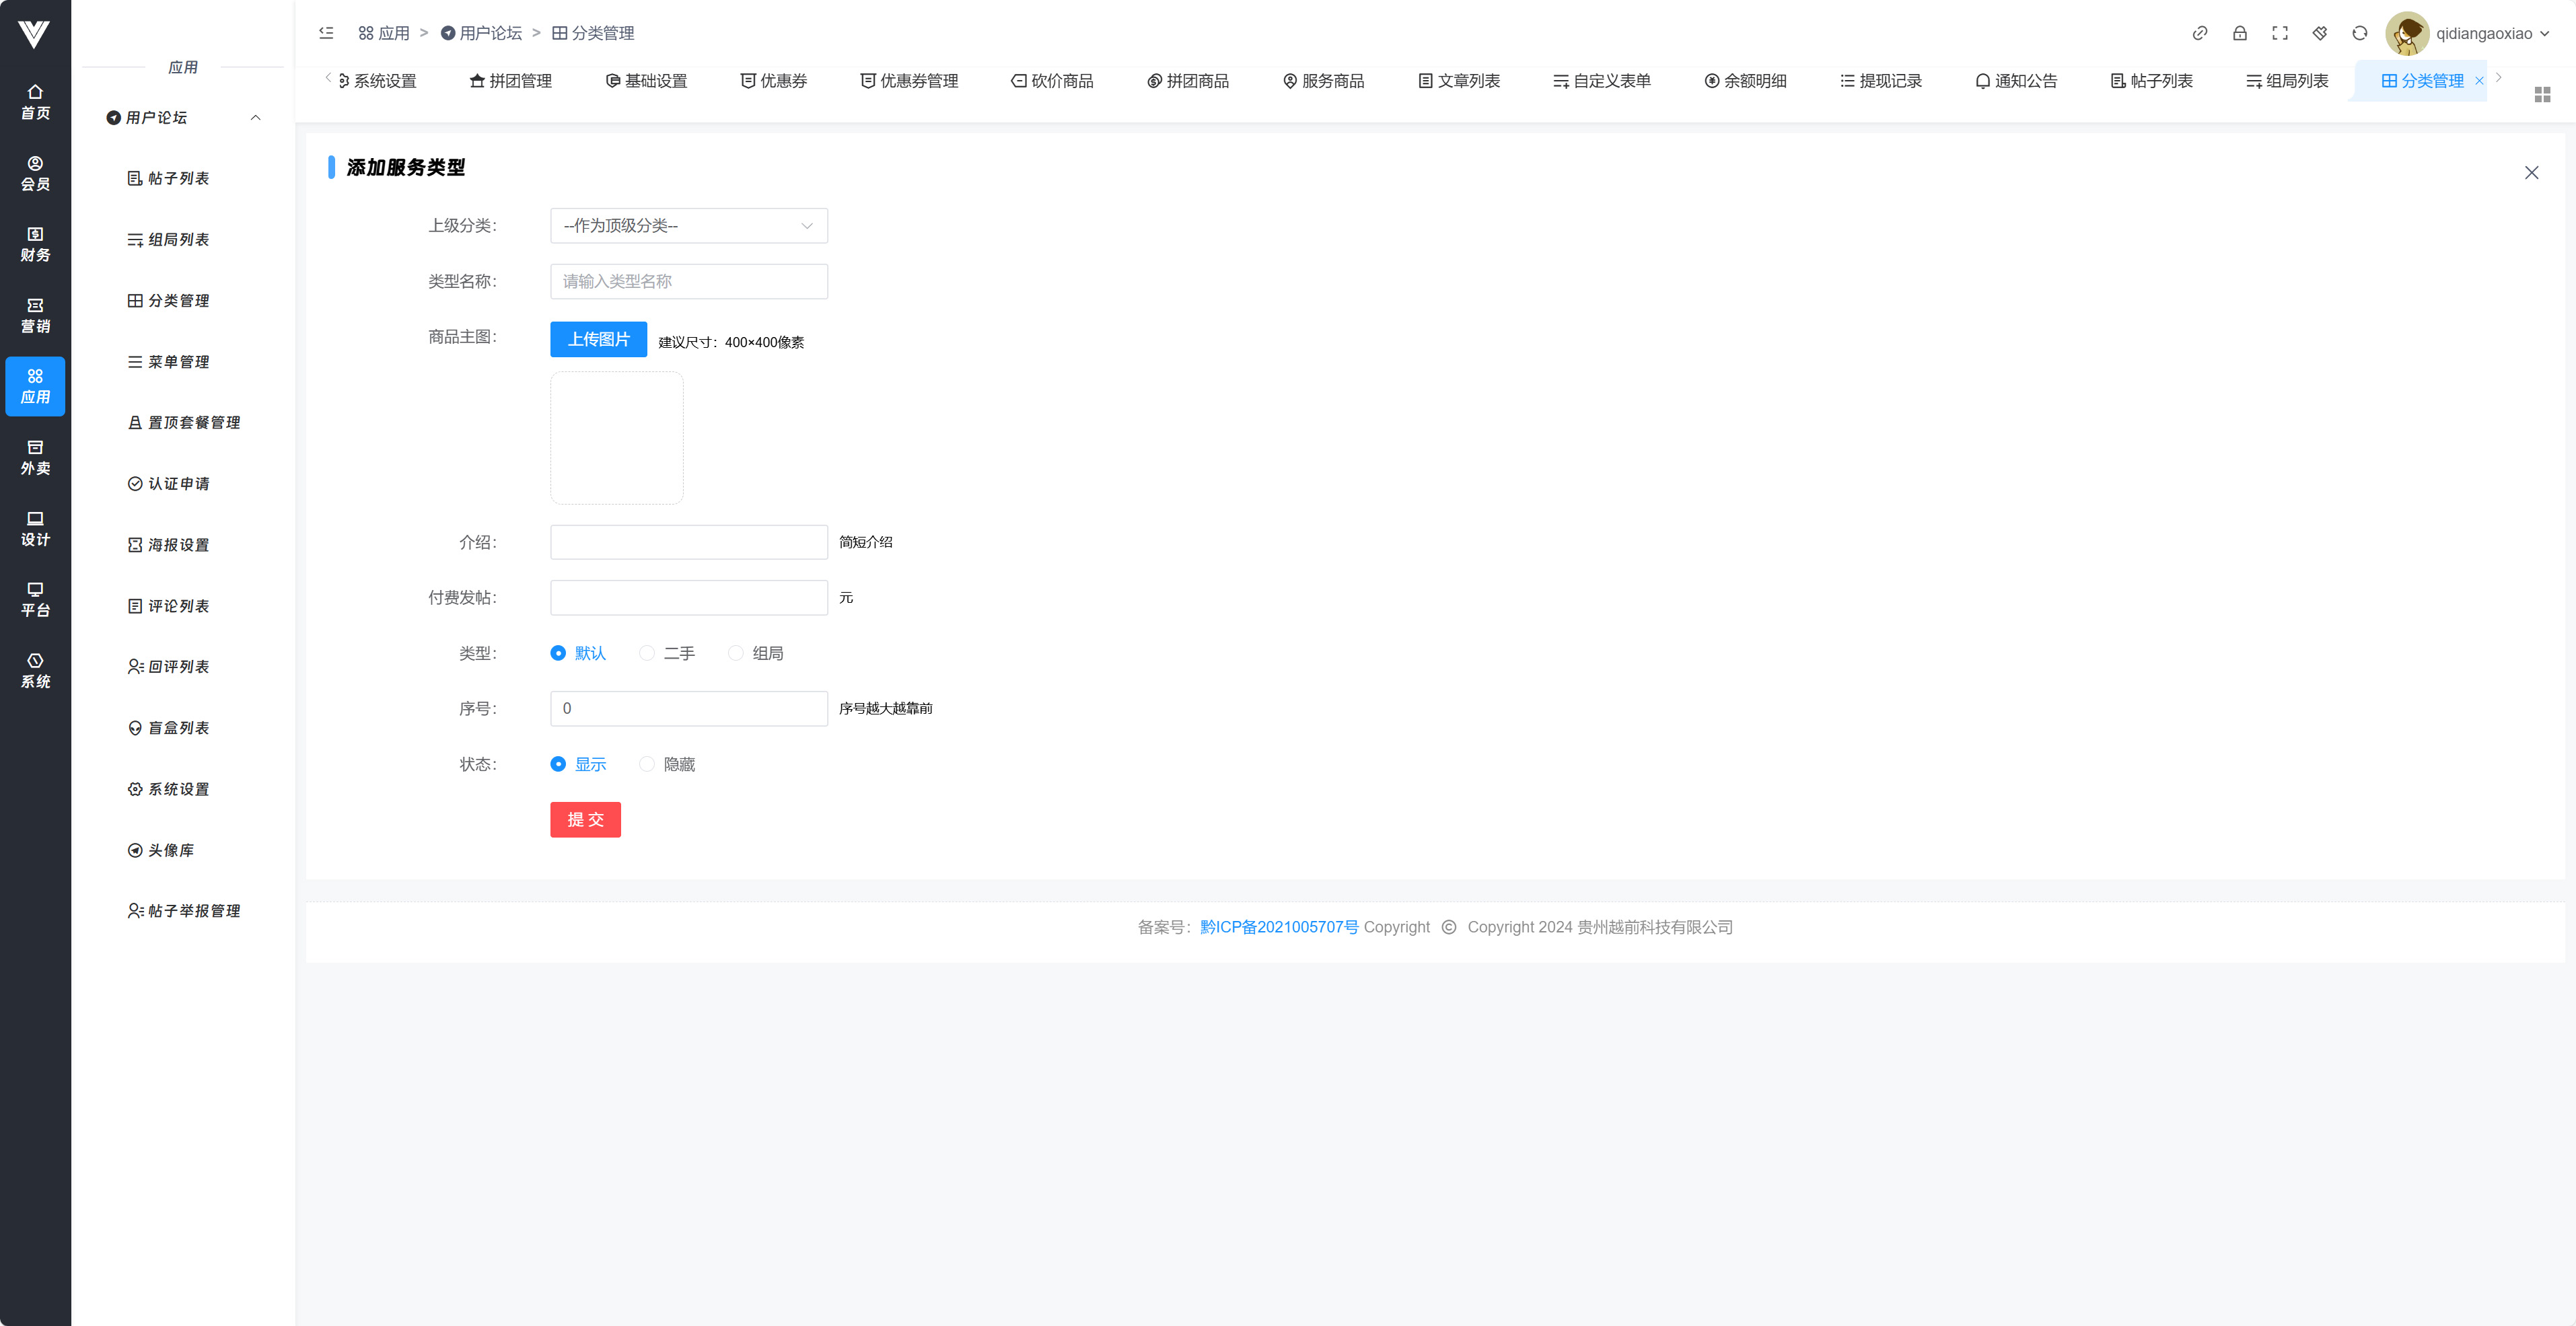The image size is (2576, 1326).
Task: Toggle the fullscreen icon in header
Action: click(x=2279, y=33)
